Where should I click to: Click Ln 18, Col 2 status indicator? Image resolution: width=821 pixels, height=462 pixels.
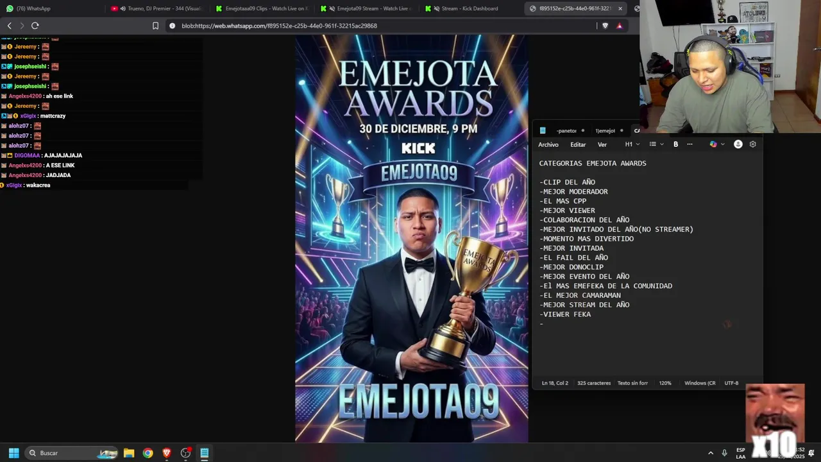[555, 383]
